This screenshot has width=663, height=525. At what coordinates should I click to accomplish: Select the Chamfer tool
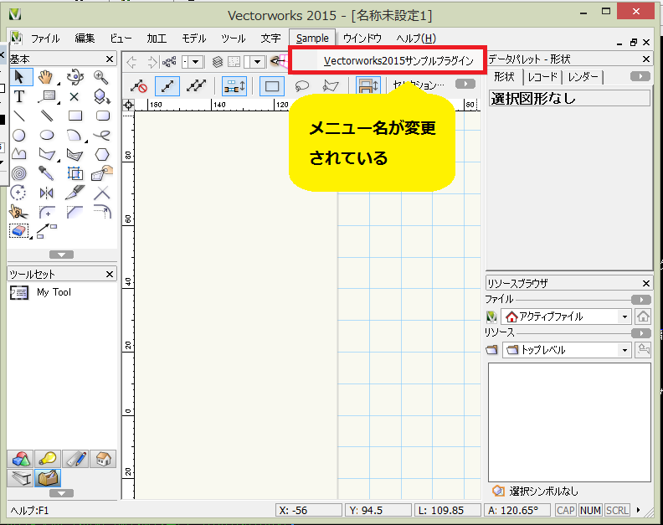(75, 212)
